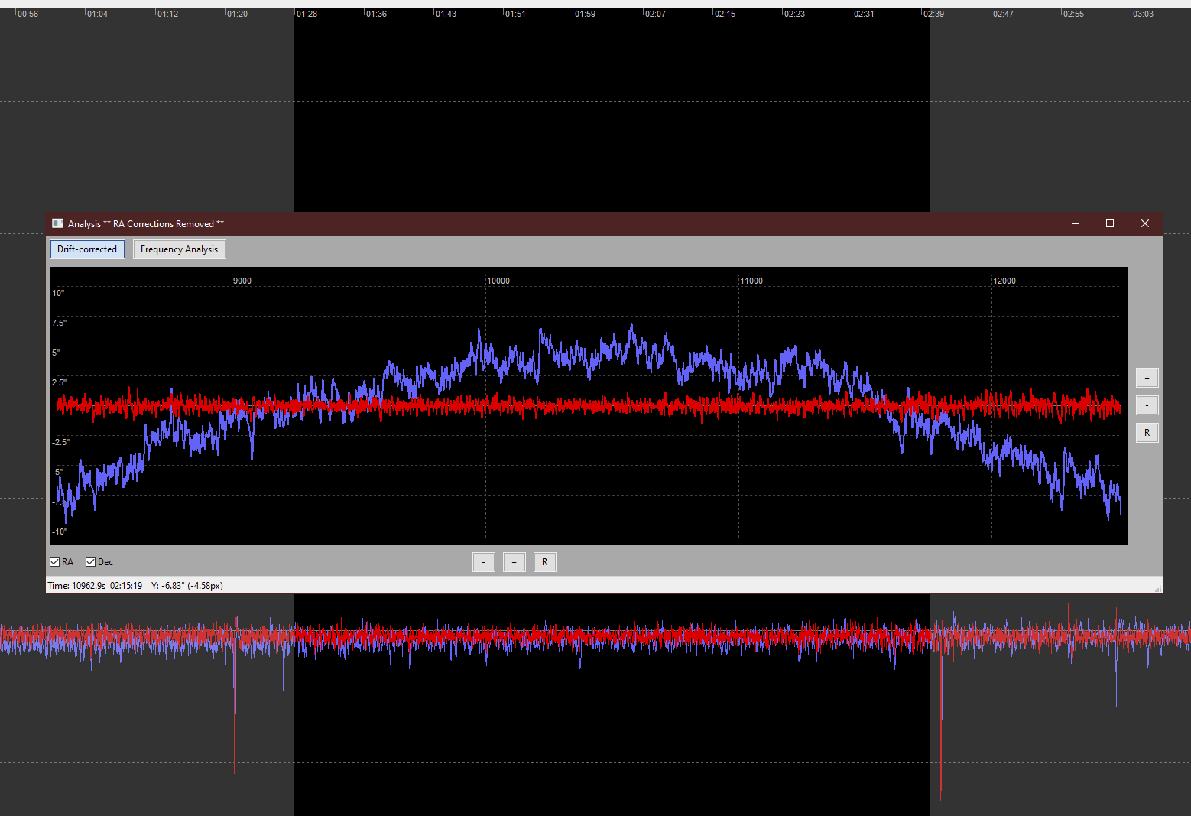Maximize the Analysis window

coord(1110,223)
